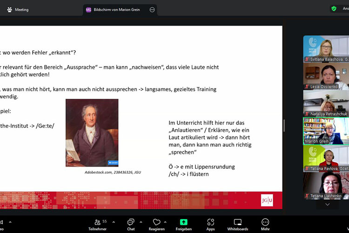This screenshot has width=349, height=233.
Task: Open the Teilnehmer participants panel
Action: 97,224
